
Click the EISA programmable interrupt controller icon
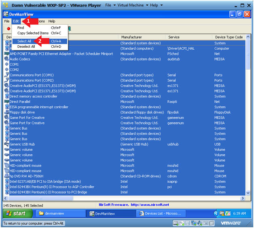7,107
